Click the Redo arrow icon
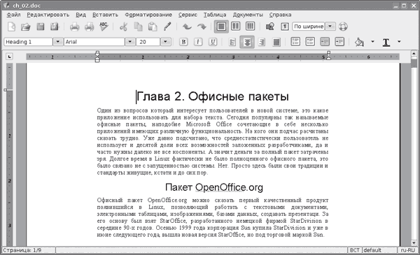 pyautogui.click(x=202, y=27)
